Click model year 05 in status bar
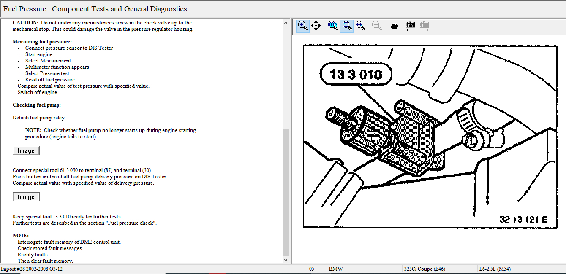The height and width of the screenshot is (274, 566). click(x=312, y=269)
